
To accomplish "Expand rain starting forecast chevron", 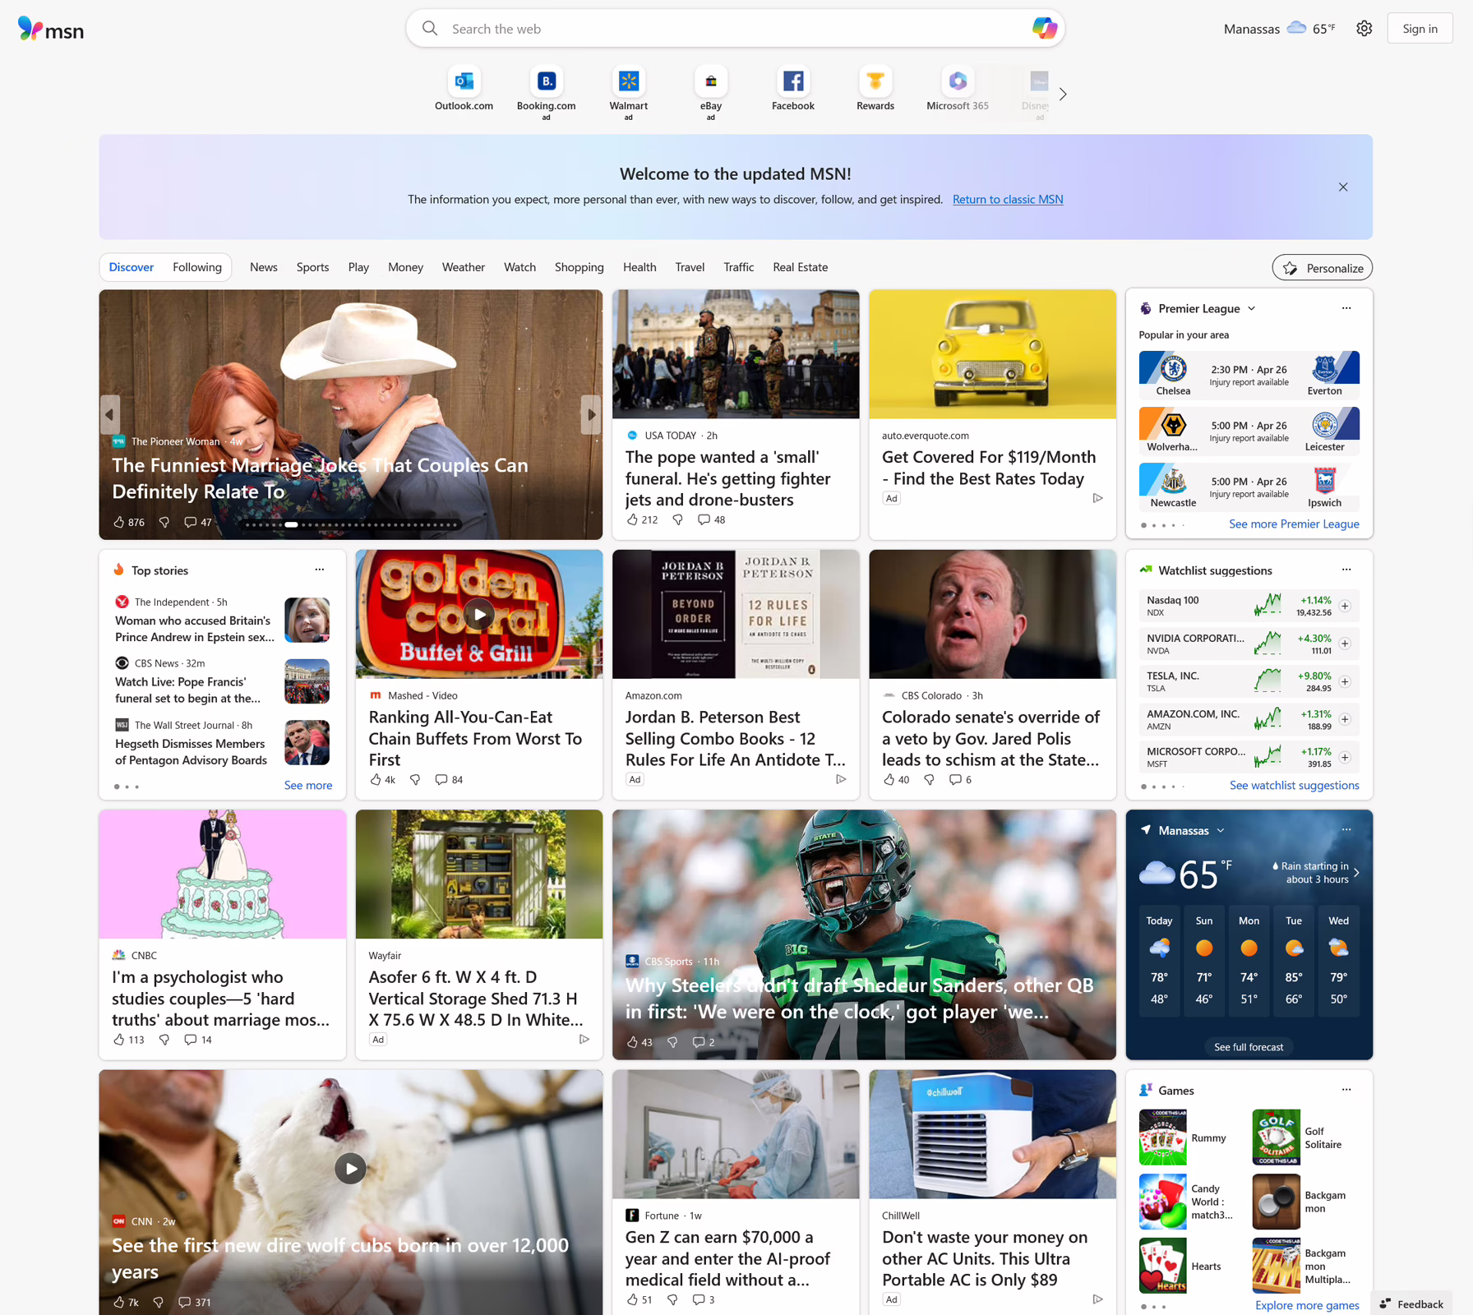I will (x=1356, y=874).
